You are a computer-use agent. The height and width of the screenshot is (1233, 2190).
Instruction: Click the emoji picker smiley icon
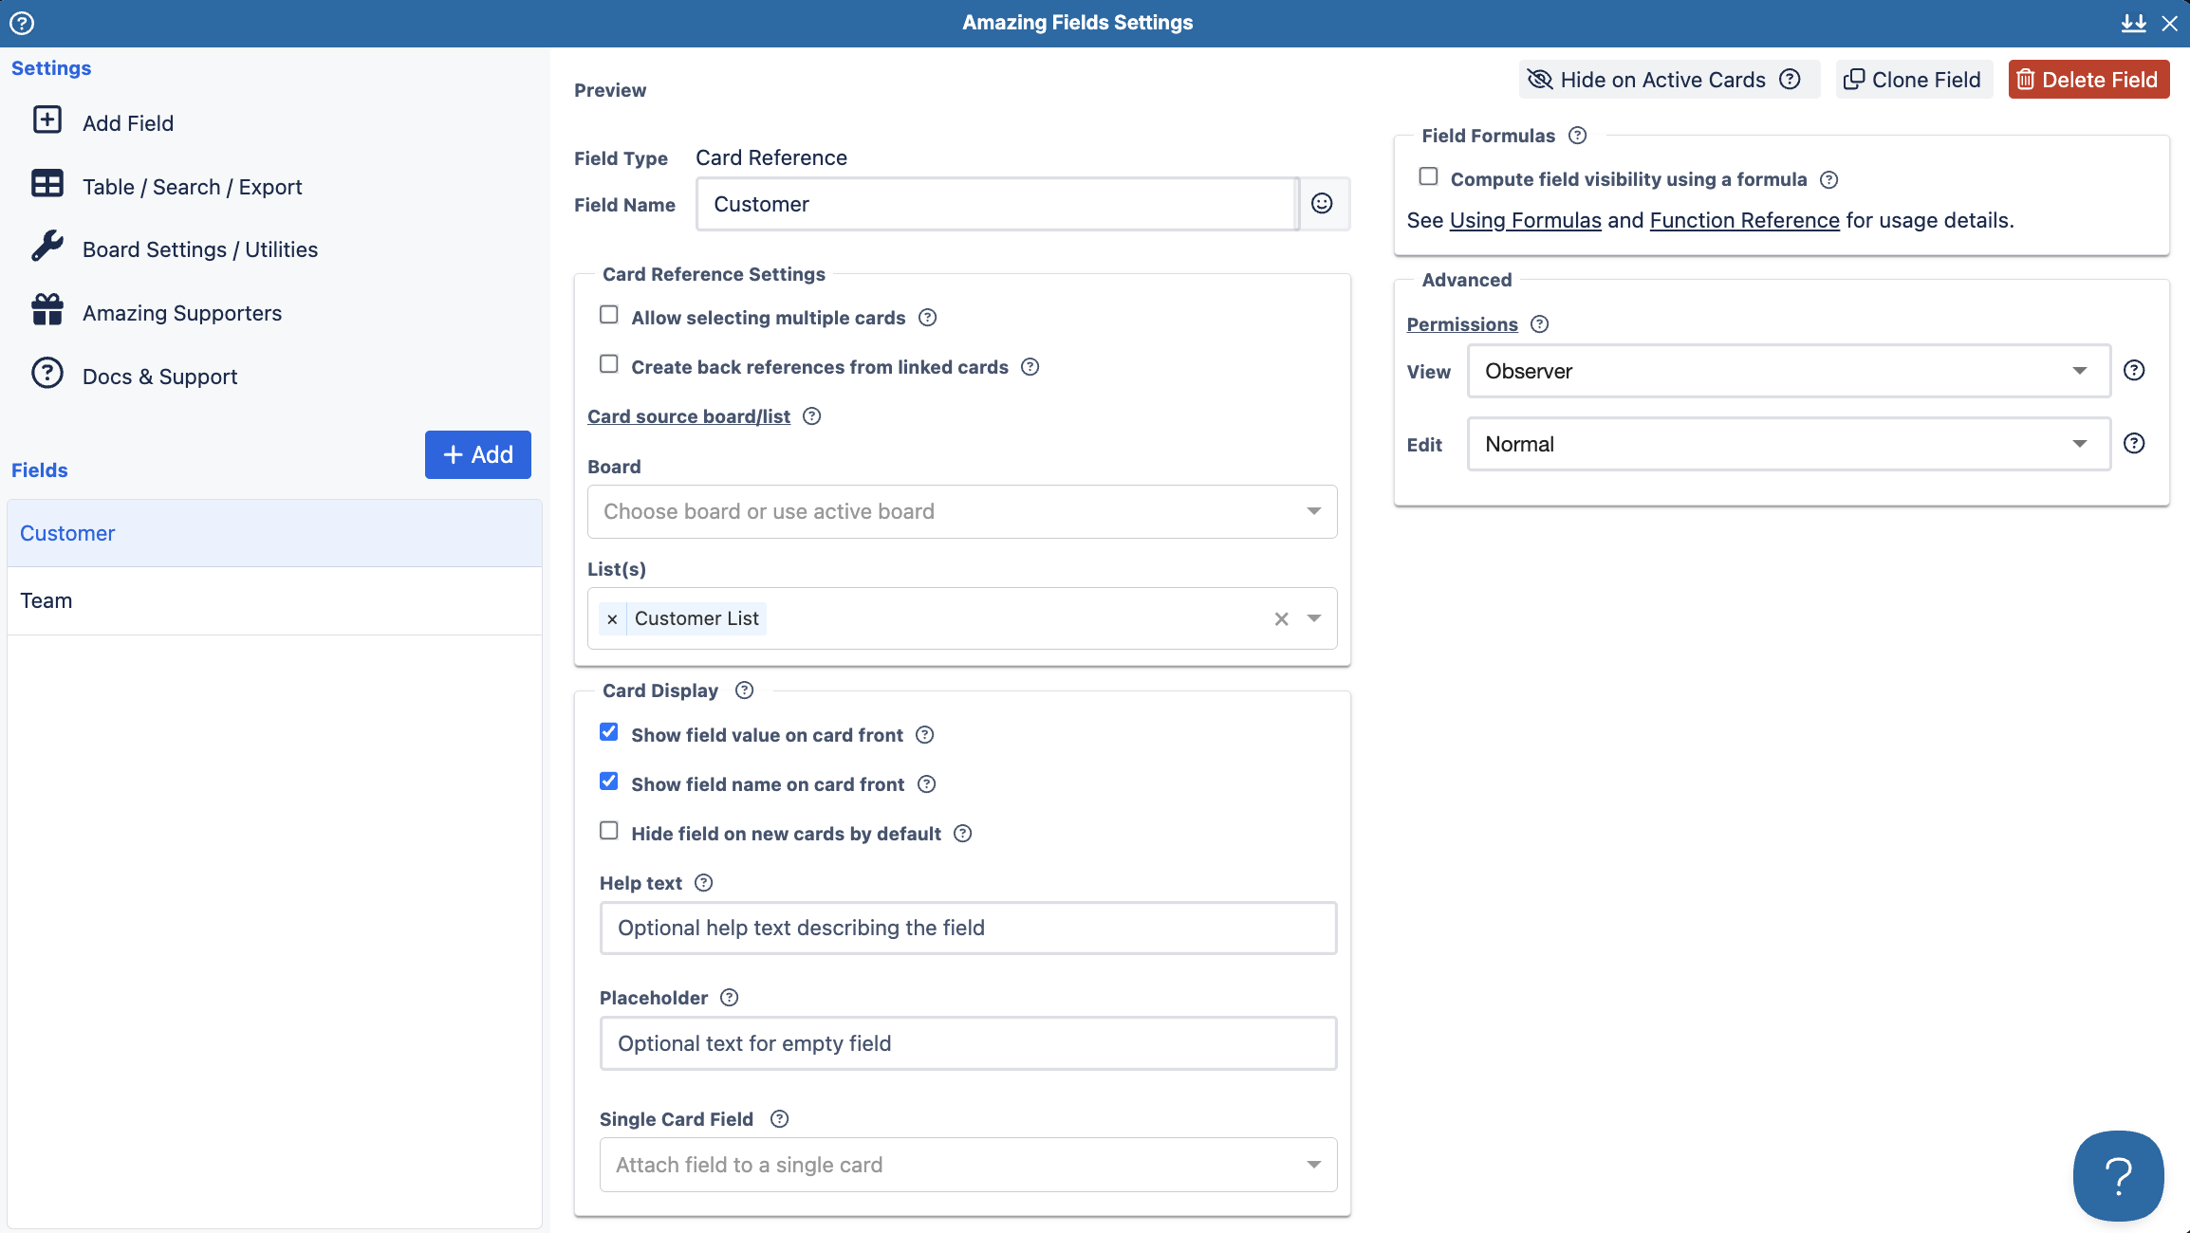click(x=1322, y=204)
